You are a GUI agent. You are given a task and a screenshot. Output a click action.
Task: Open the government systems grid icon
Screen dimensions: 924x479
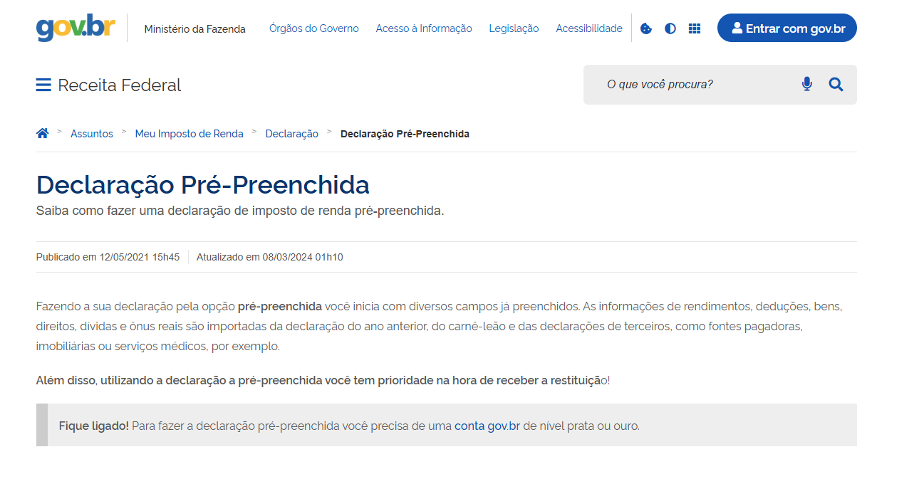695,28
